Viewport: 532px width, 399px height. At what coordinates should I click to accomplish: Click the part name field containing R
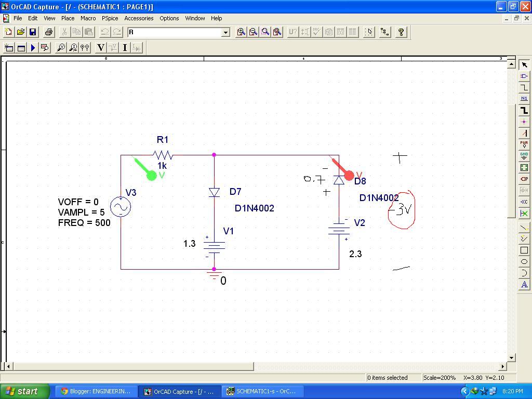tap(175, 33)
